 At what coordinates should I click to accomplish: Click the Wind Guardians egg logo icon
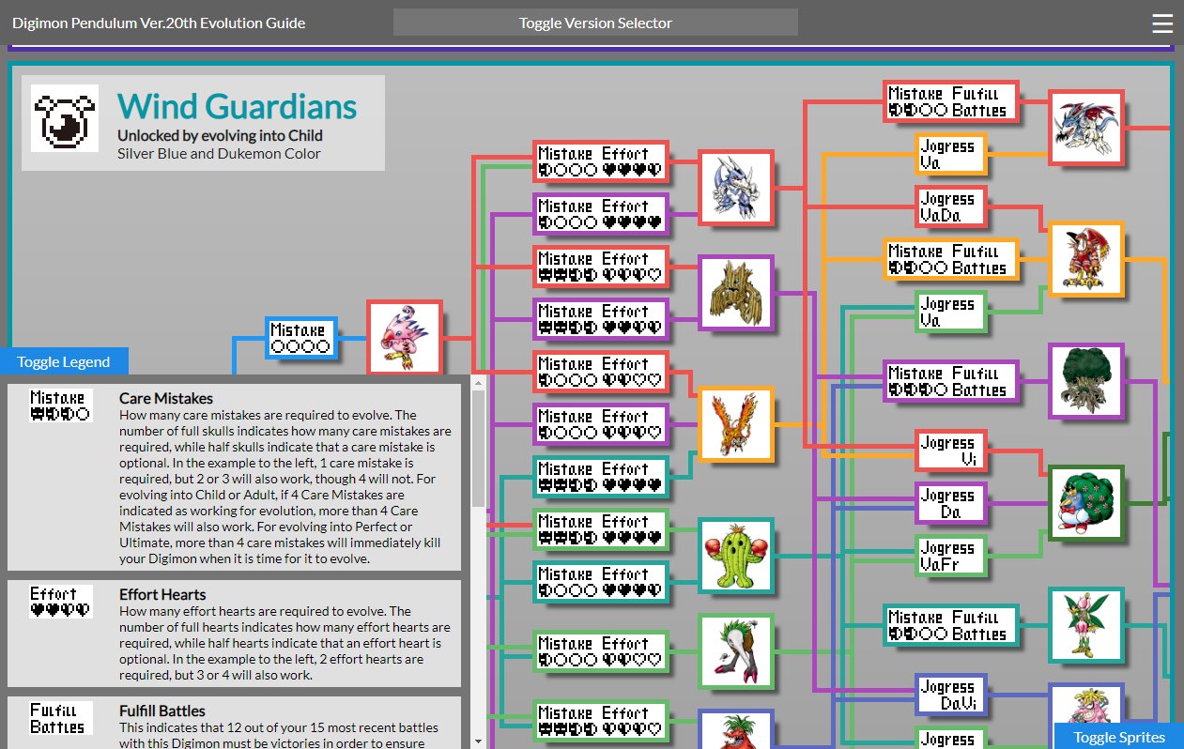coord(65,118)
